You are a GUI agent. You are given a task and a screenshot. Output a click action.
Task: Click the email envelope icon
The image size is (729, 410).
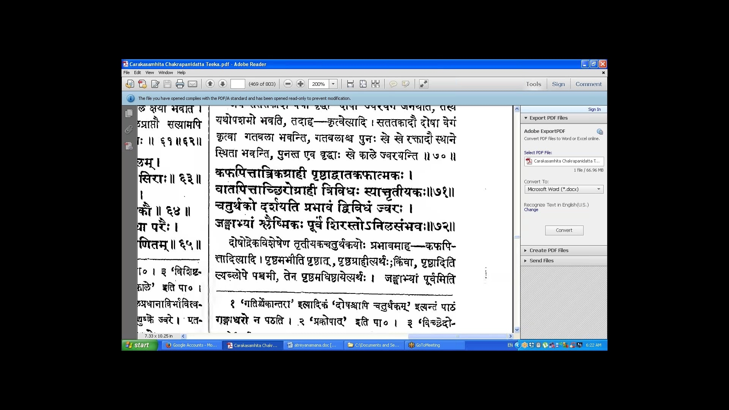[193, 84]
